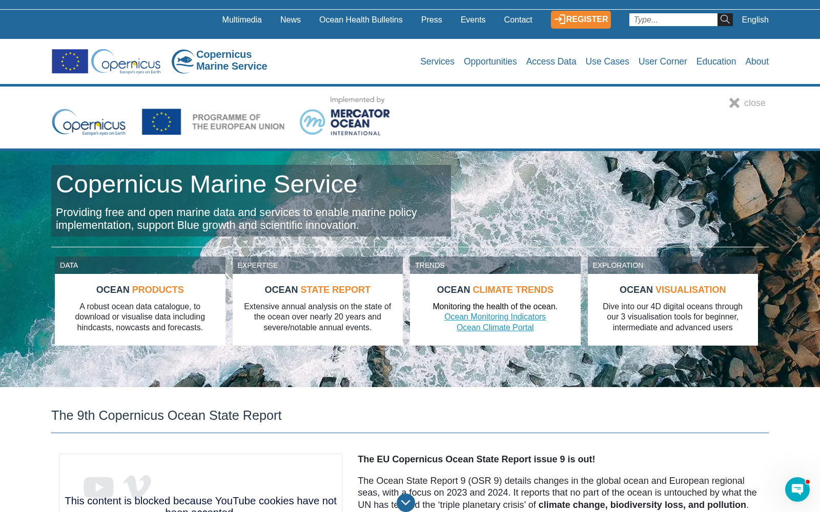Click the EXPLORATION card header label

pyautogui.click(x=618, y=265)
